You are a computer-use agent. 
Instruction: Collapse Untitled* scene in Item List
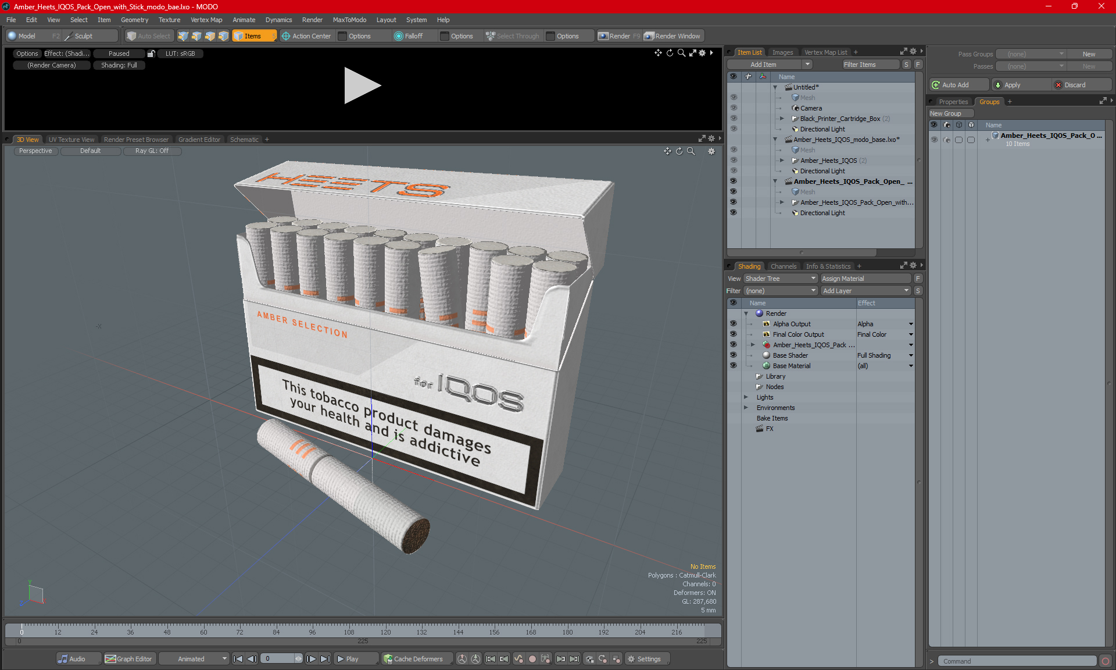(x=775, y=87)
